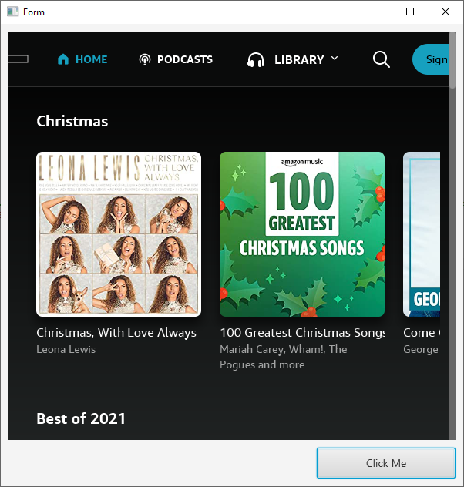Click the Sign in button
The image size is (464, 487).
tap(431, 59)
